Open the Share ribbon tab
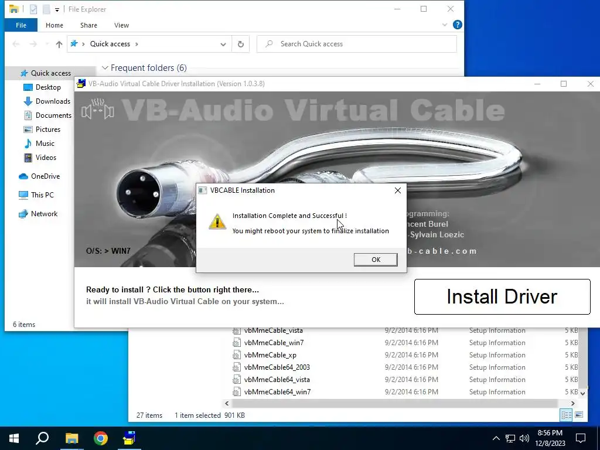The height and width of the screenshot is (450, 600). point(88,25)
